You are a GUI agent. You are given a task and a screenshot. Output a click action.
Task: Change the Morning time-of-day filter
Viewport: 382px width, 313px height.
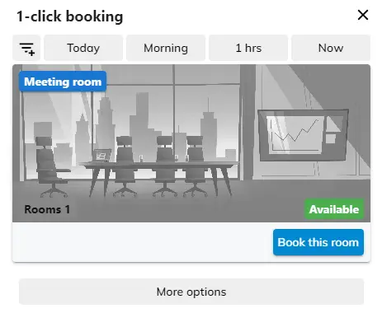166,48
